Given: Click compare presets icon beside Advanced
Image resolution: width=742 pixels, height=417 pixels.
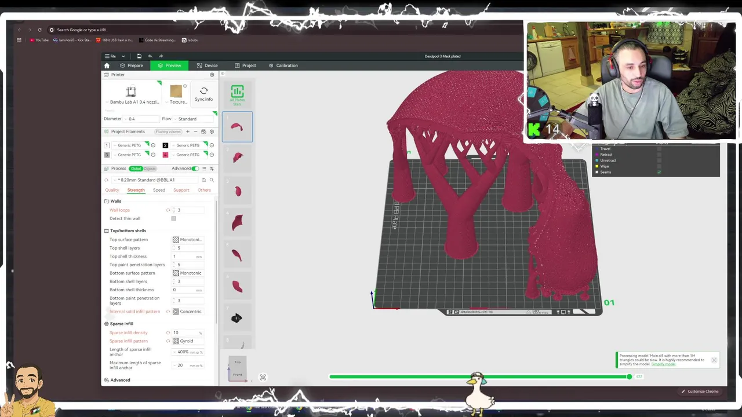Looking at the screenshot, I should pyautogui.click(x=212, y=169).
